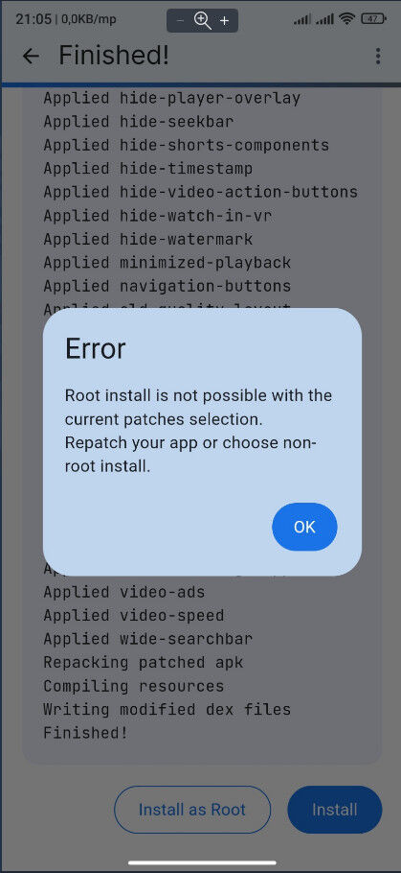Open the three-dot overflow menu
This screenshot has width=401, height=873.
pos(378,56)
